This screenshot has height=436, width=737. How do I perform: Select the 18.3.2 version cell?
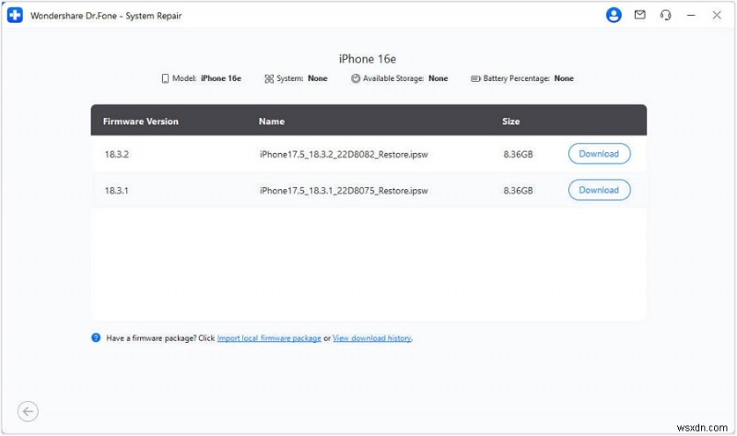tap(117, 154)
